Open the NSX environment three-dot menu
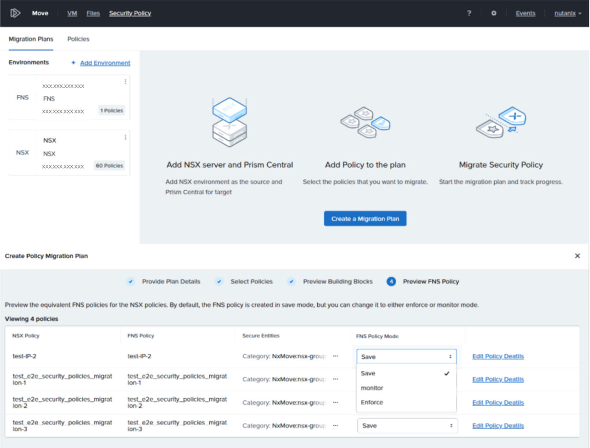590x448 pixels. (x=125, y=137)
